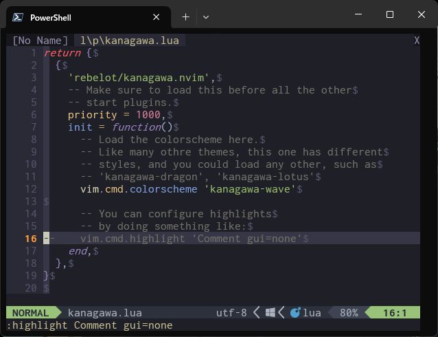Click the PowerShell icon in the terminal tab
This screenshot has width=438, height=337.
point(19,17)
